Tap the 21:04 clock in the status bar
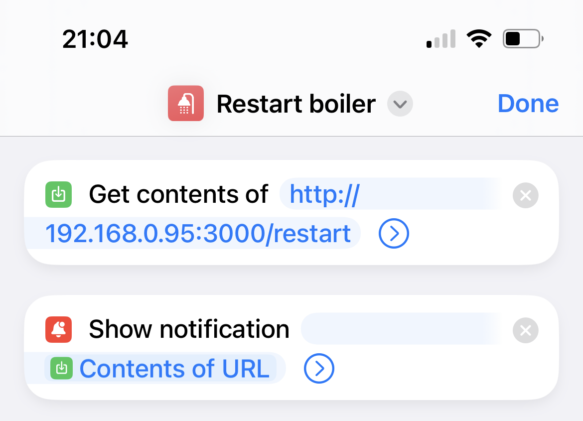 95,39
